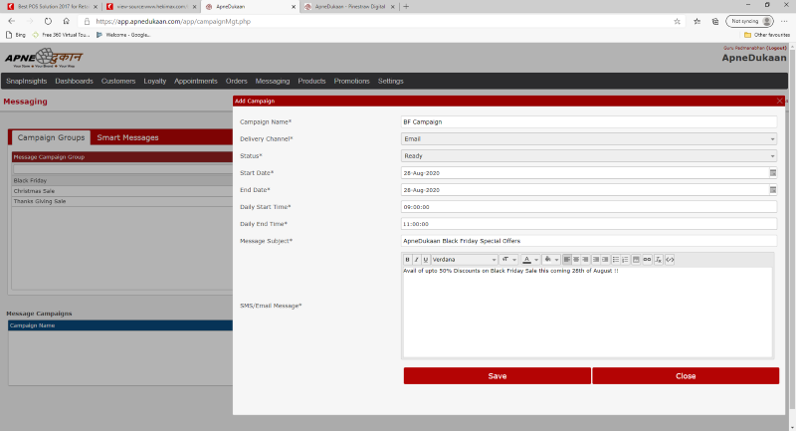Click the Close button in the dialog

coord(685,376)
